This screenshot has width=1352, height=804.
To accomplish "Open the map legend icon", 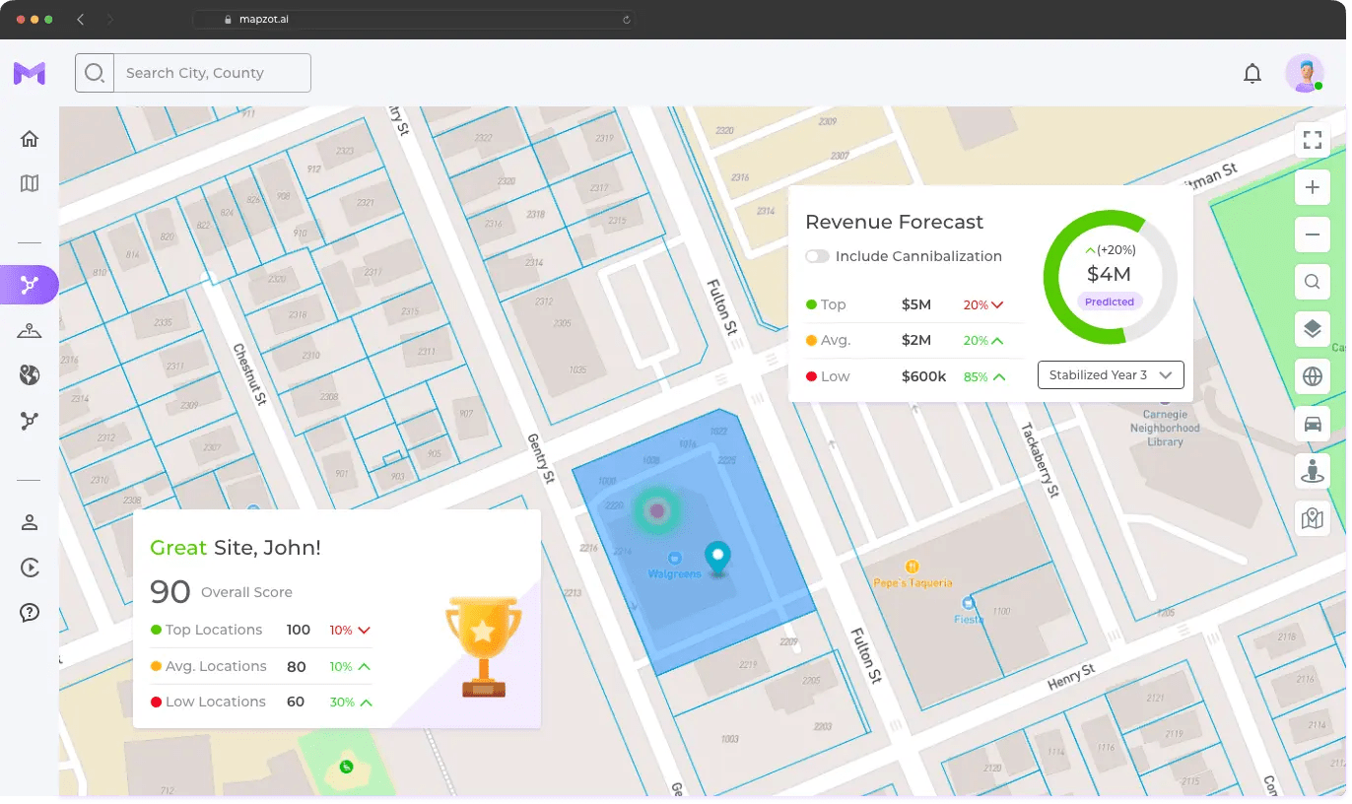I will pyautogui.click(x=1312, y=518).
